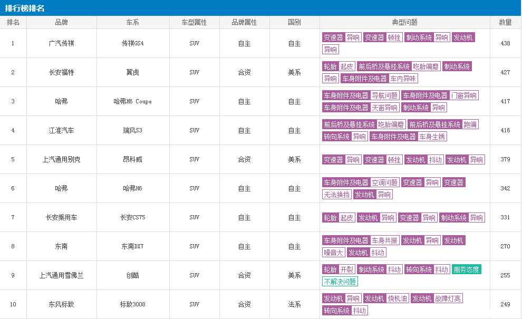Click the 典型问题 column header

click(404, 23)
